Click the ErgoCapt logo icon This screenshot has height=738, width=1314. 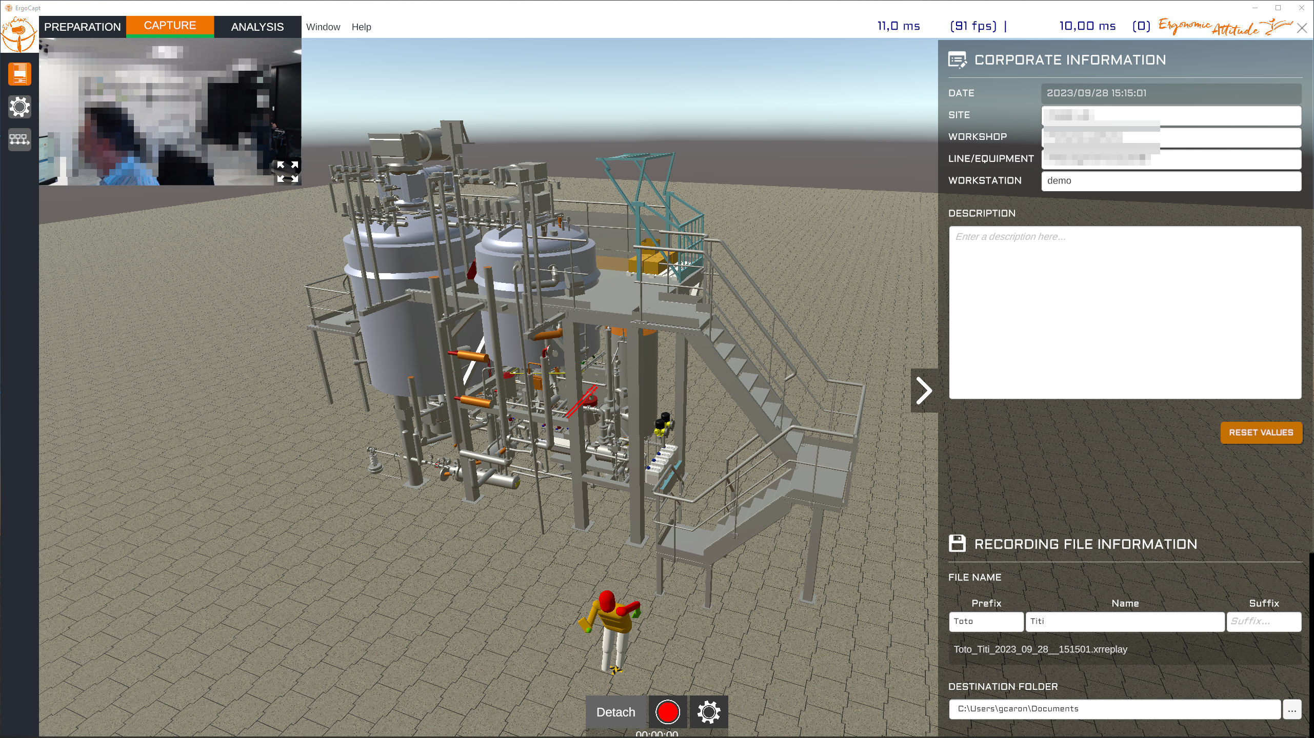(x=19, y=34)
